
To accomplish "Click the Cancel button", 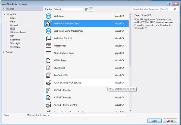I will pos(170,121).
